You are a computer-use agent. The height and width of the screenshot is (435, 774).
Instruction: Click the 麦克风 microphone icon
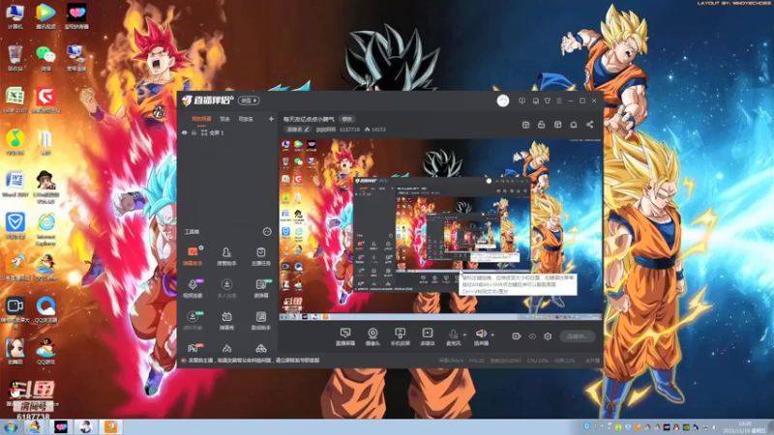tap(453, 336)
